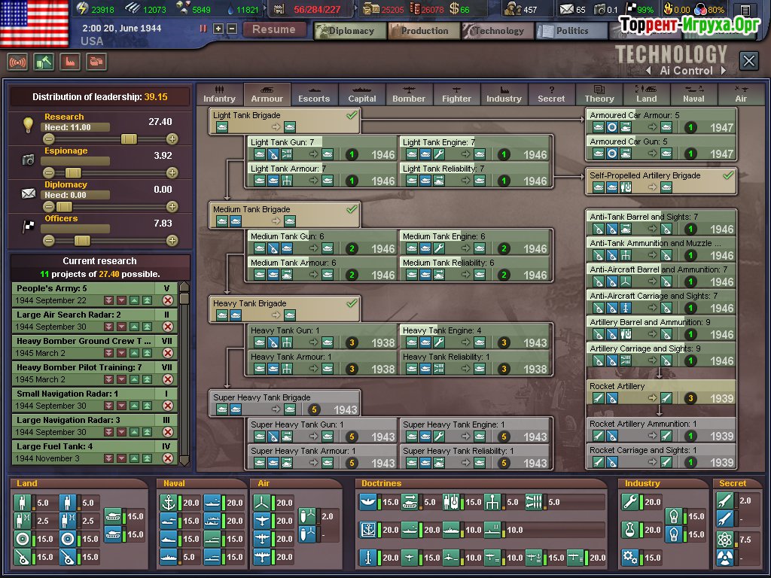
Task: Switch Ai Control with the left arrow
Action: 649,71
